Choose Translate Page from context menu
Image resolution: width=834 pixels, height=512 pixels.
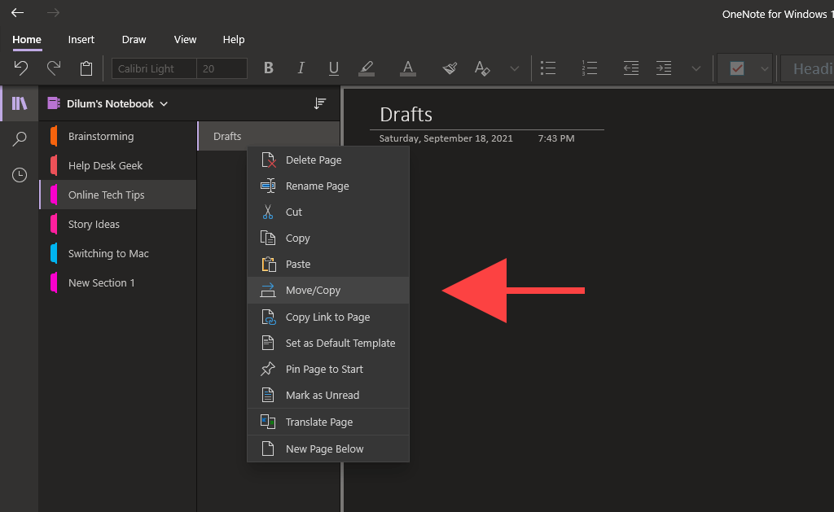tap(328, 422)
